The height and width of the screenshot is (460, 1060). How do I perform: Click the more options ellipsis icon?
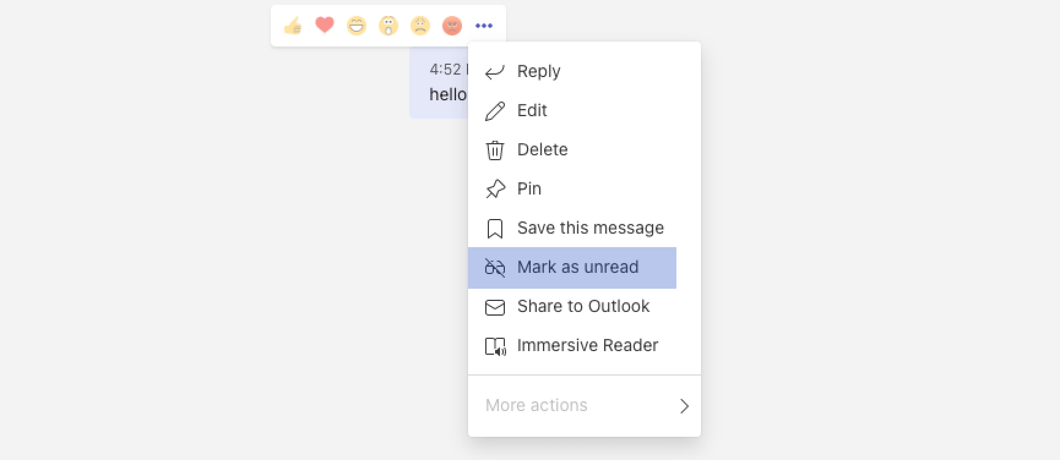[484, 25]
